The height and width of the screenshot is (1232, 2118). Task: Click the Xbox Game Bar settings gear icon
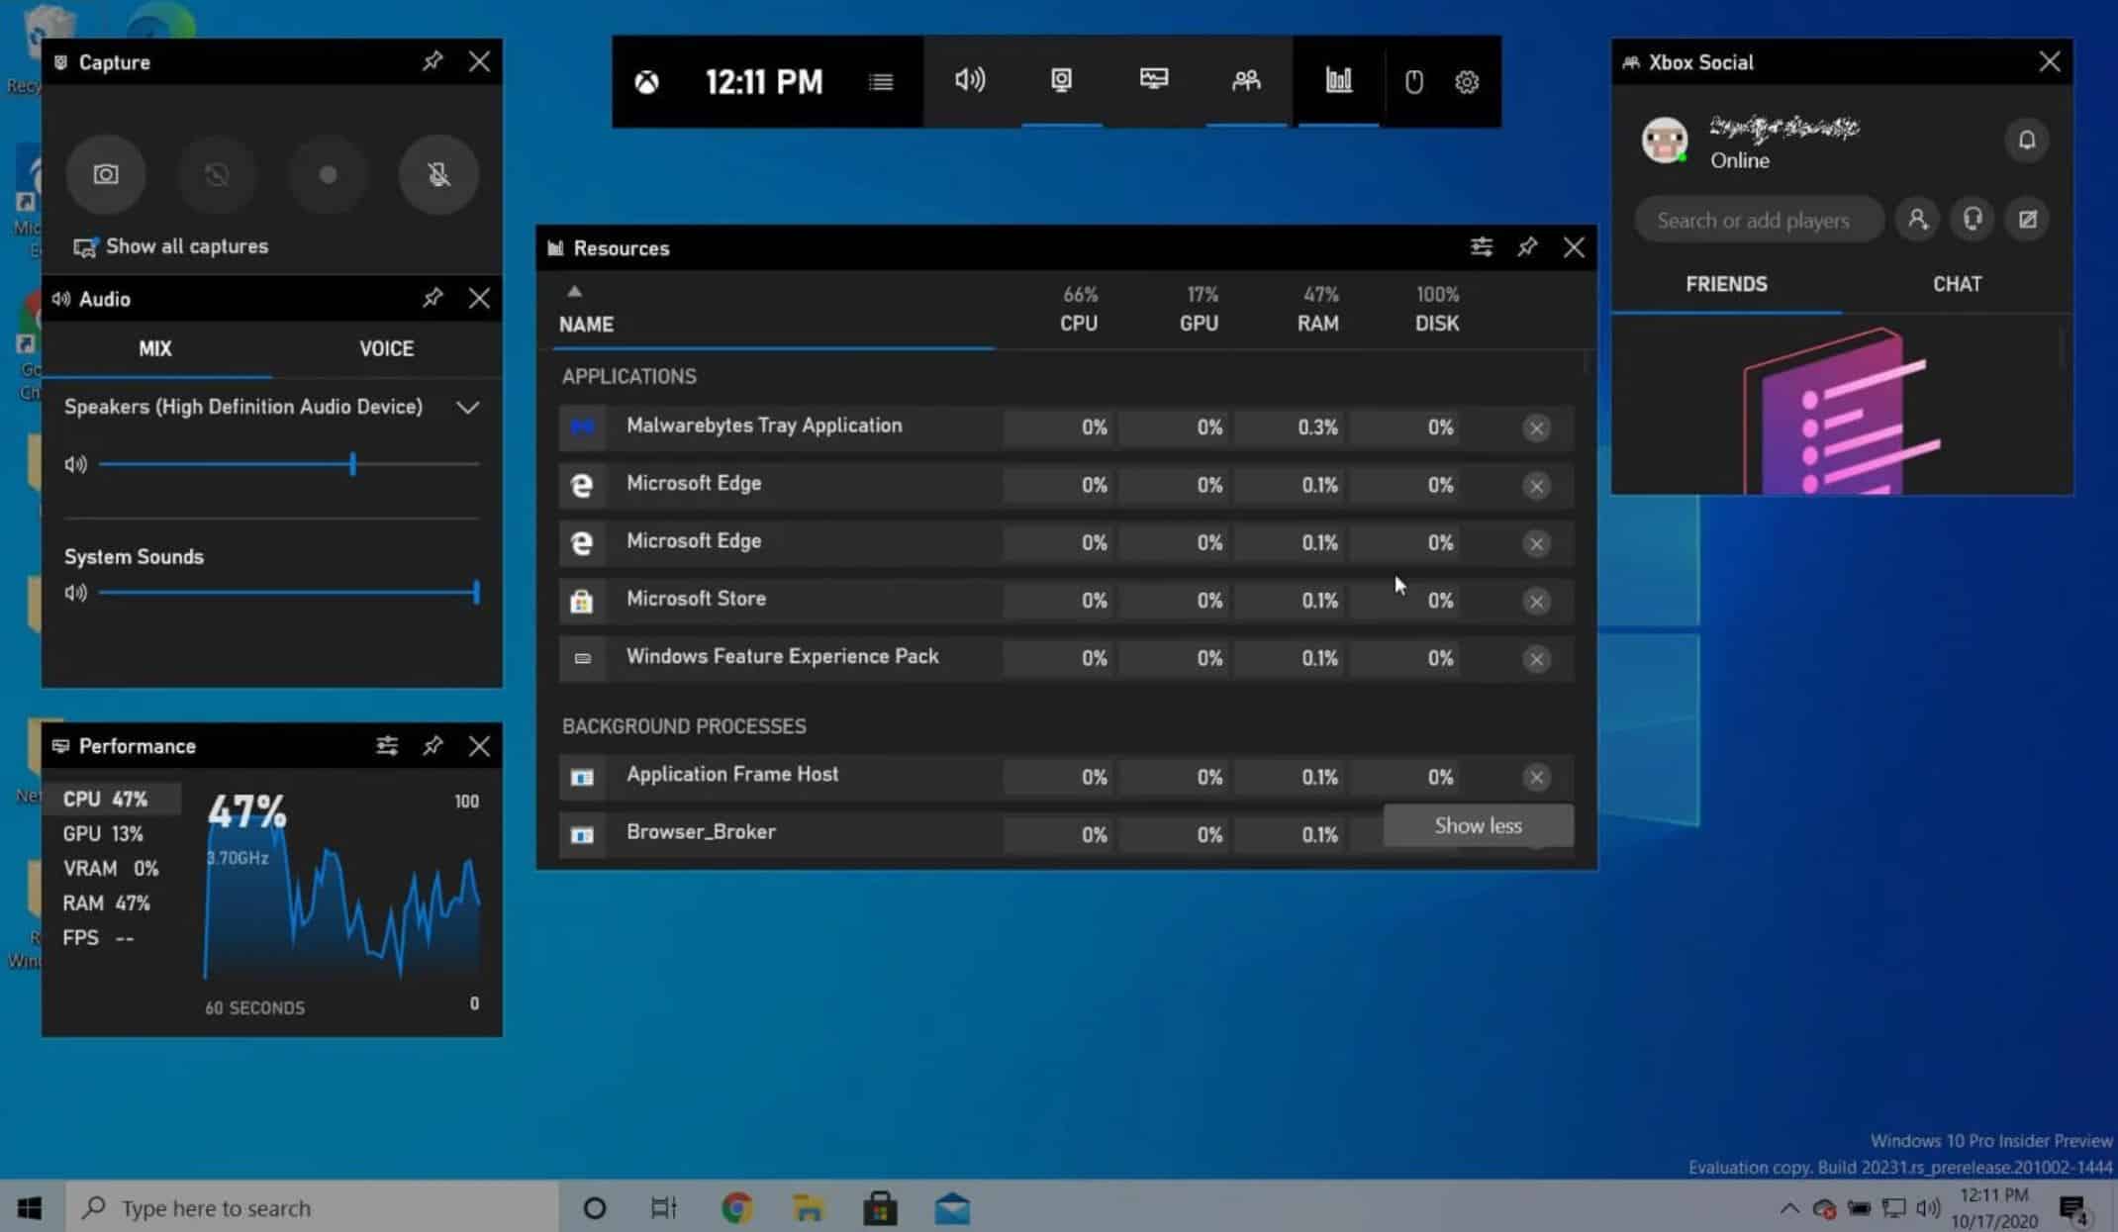(1466, 81)
